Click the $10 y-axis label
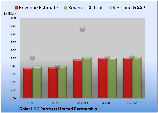 (13, 90)
